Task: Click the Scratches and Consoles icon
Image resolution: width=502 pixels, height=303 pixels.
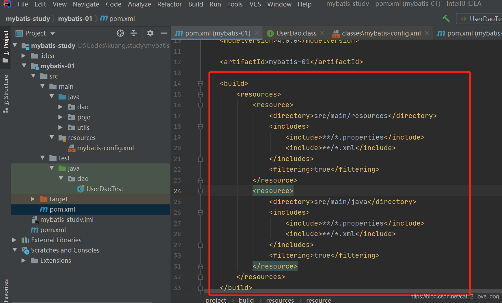Action: [25, 250]
